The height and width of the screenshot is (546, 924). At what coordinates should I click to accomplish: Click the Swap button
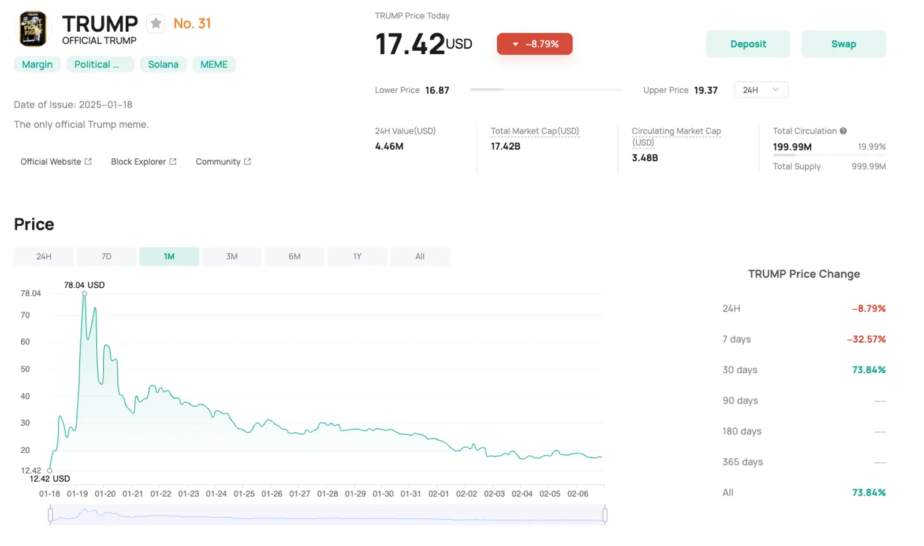pyautogui.click(x=844, y=44)
